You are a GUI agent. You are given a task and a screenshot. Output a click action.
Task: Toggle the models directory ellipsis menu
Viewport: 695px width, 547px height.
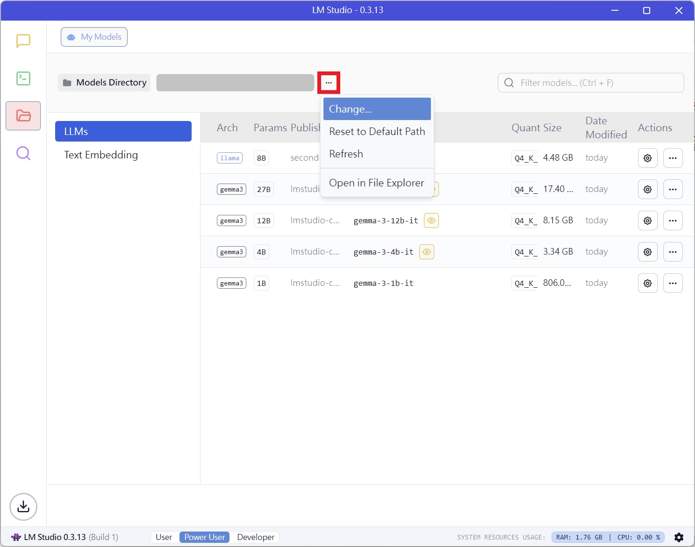click(329, 83)
